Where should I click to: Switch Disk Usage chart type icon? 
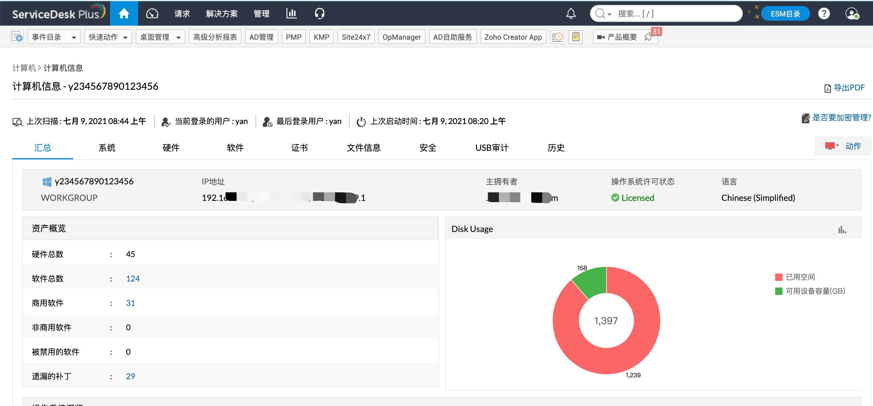click(x=842, y=230)
